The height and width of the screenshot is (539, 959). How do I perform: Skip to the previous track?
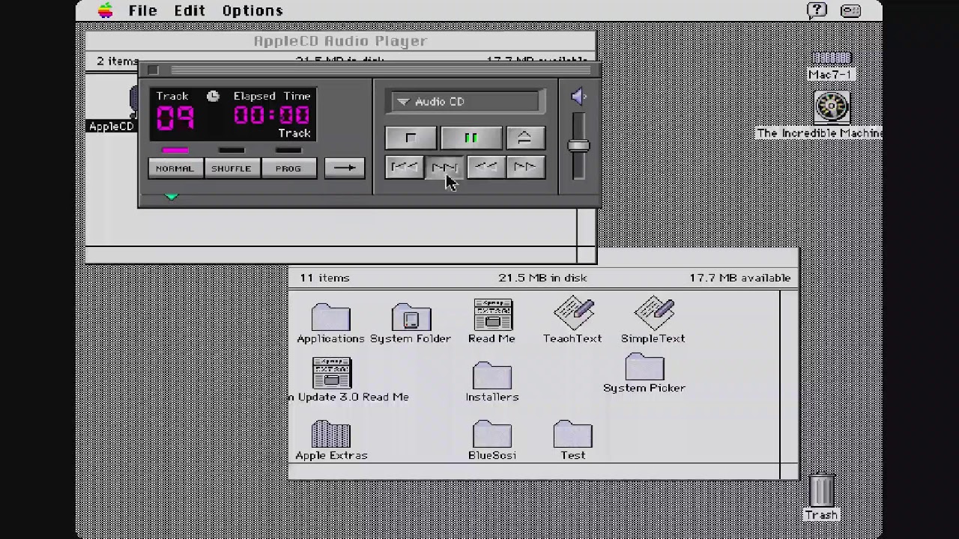coord(405,167)
